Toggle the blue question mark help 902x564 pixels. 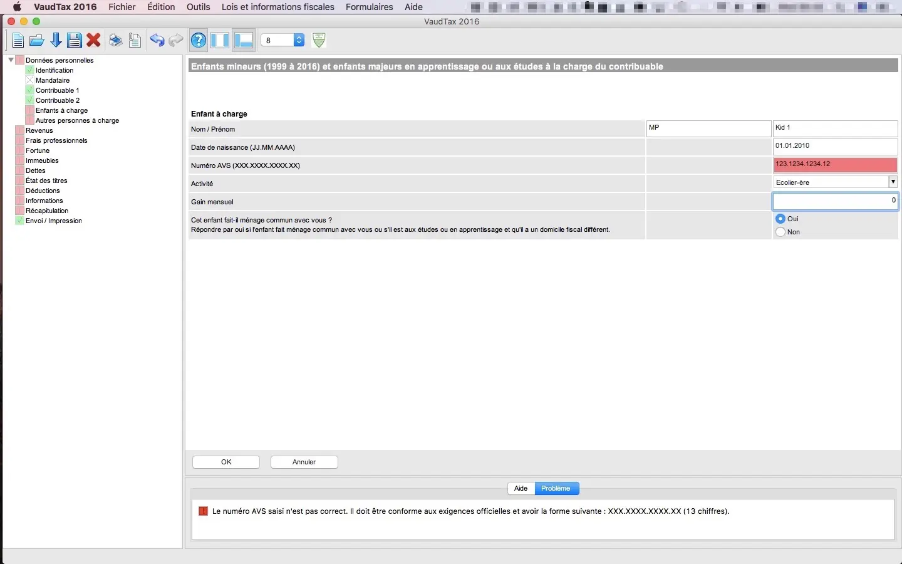199,41
